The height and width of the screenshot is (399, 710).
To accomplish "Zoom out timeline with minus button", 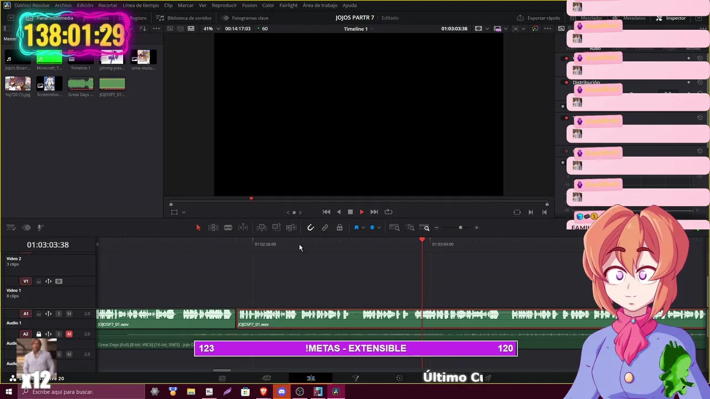I will click(x=437, y=228).
